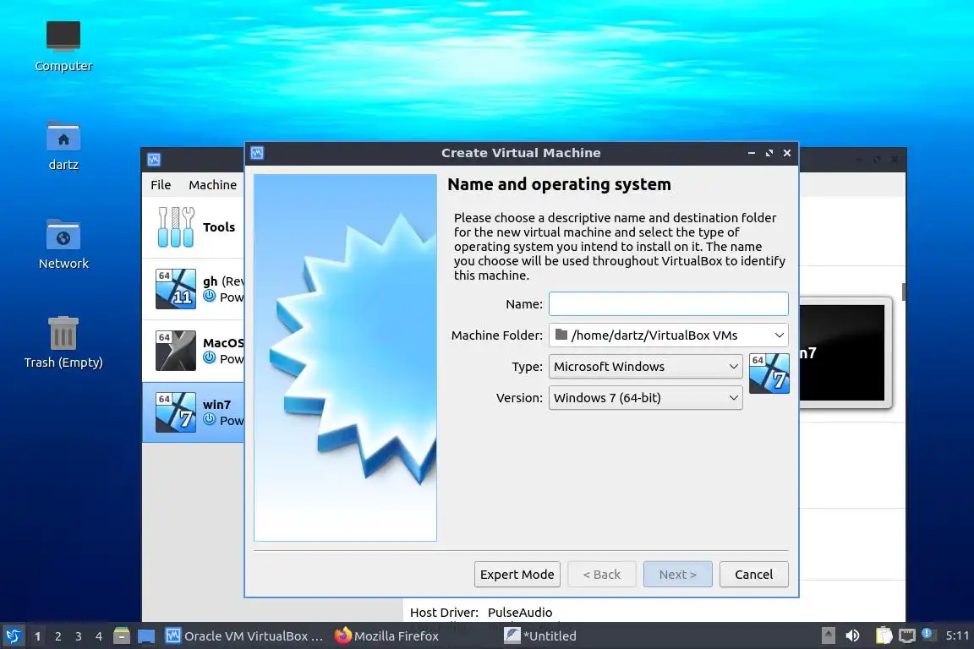The width and height of the screenshot is (974, 649).
Task: Click the 5:11 clock
Action: point(957,636)
